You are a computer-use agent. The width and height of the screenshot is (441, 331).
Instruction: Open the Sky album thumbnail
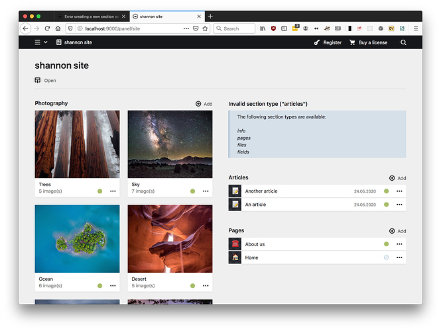point(170,144)
